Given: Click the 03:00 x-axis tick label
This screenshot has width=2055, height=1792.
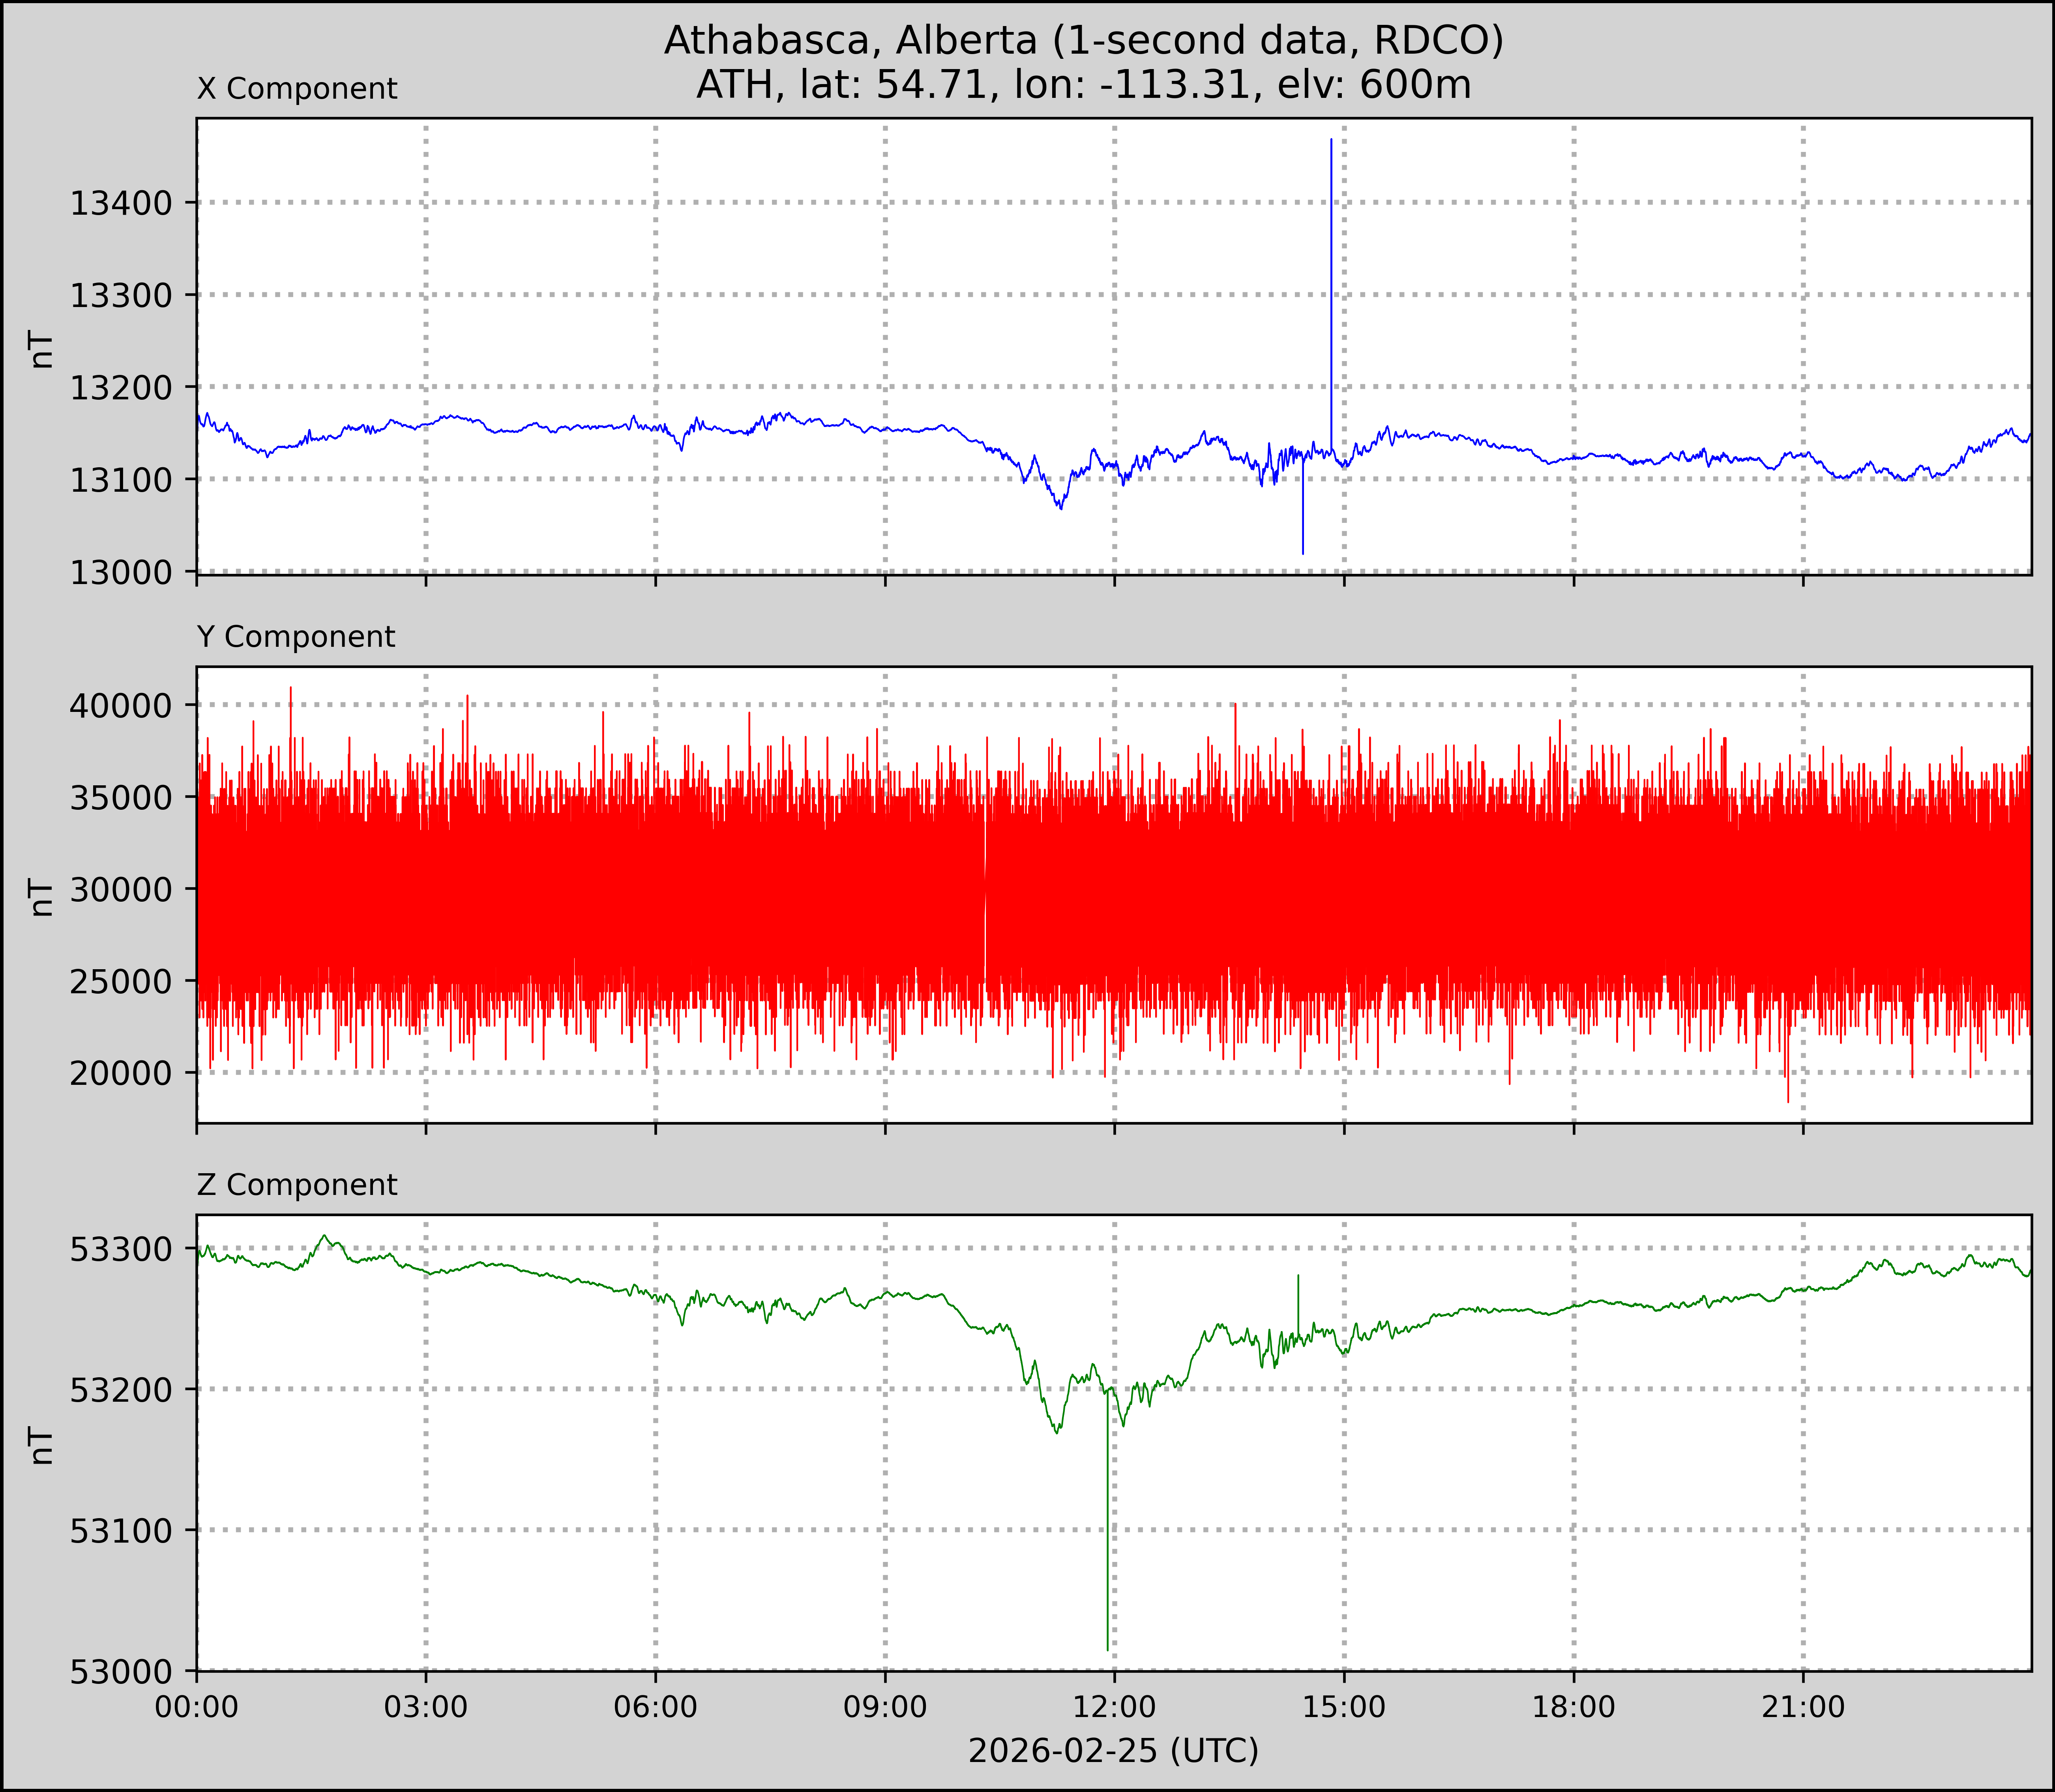Looking at the screenshot, I should pyautogui.click(x=426, y=1707).
